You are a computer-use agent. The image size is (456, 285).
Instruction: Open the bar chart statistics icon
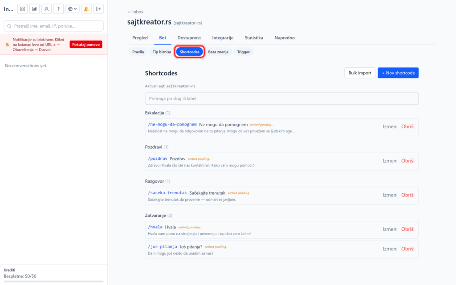coord(34,9)
